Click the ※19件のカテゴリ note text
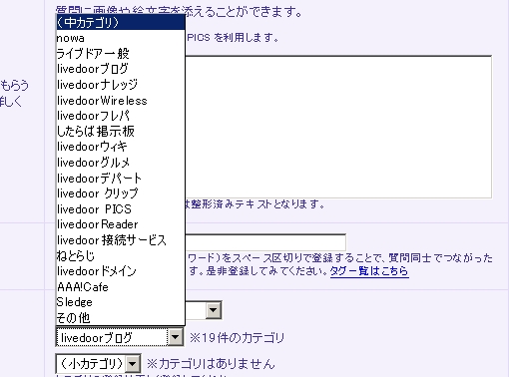Screen dimensions: 509x377 click(x=237, y=338)
